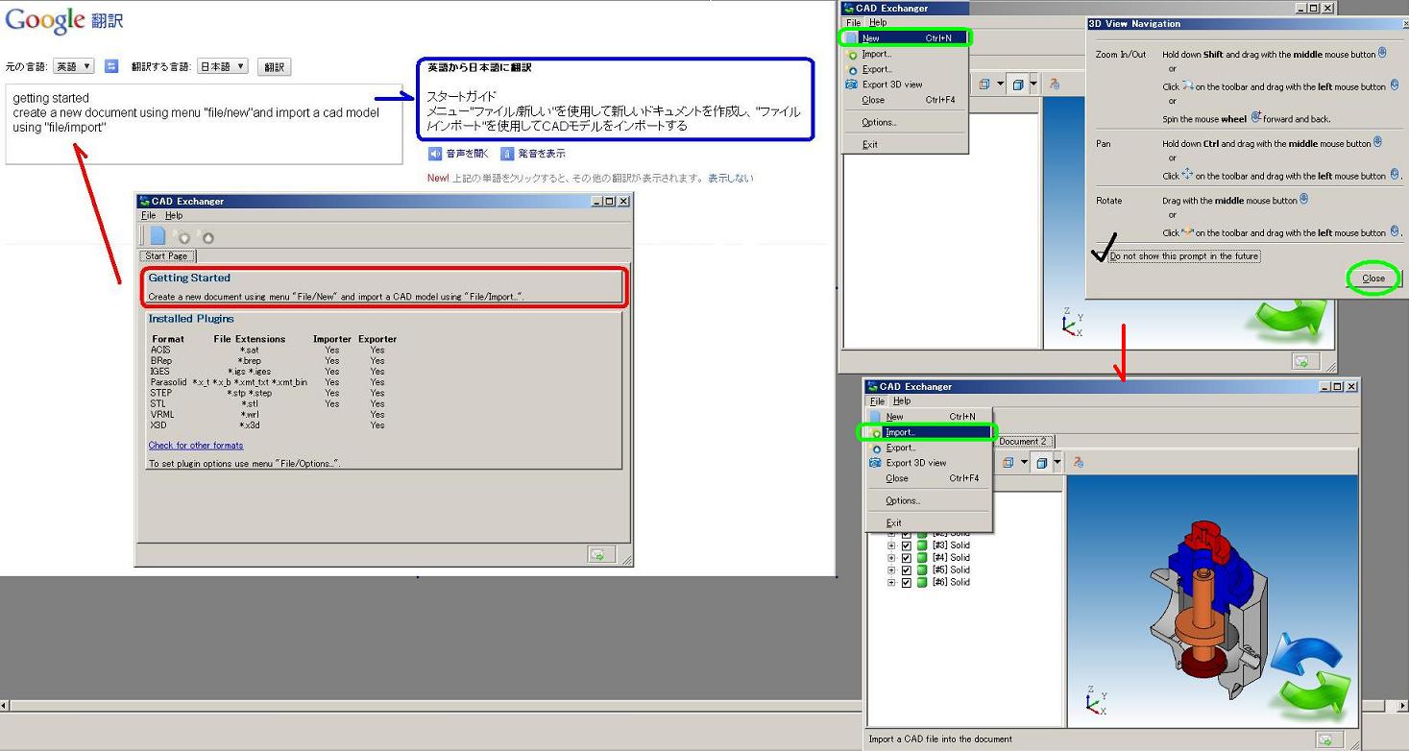Click navigation help icon in Document 2 toolbar
This screenshot has width=1409, height=751.
pyautogui.click(x=1078, y=463)
